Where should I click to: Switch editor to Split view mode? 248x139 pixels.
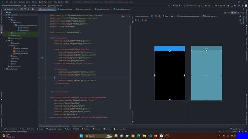pyautogui.click(x=234, y=13)
